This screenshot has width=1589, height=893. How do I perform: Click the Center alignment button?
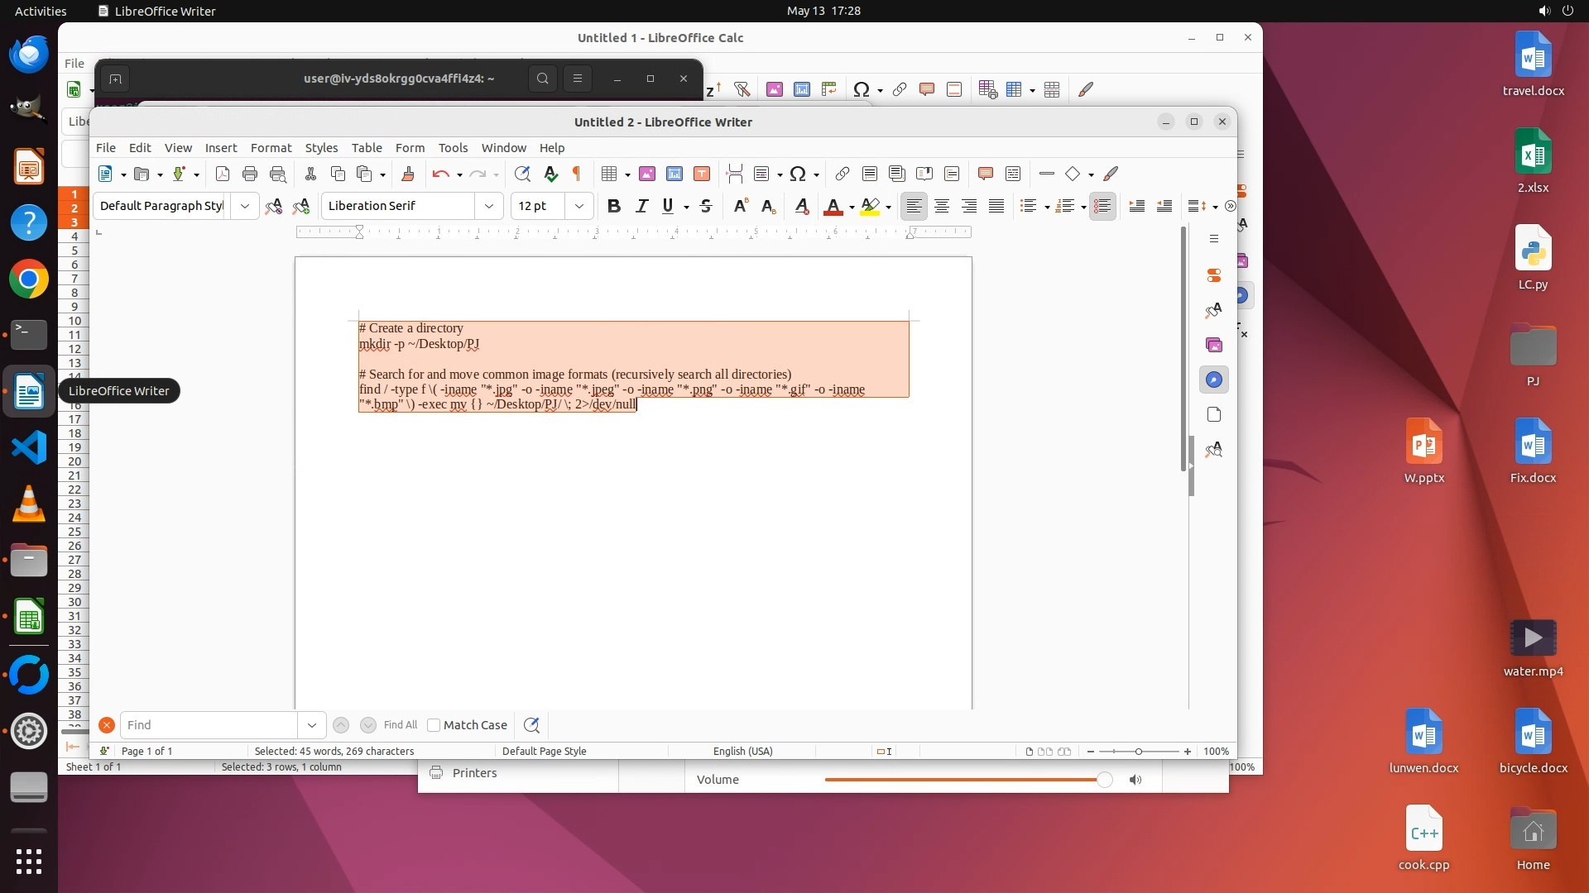pos(942,206)
